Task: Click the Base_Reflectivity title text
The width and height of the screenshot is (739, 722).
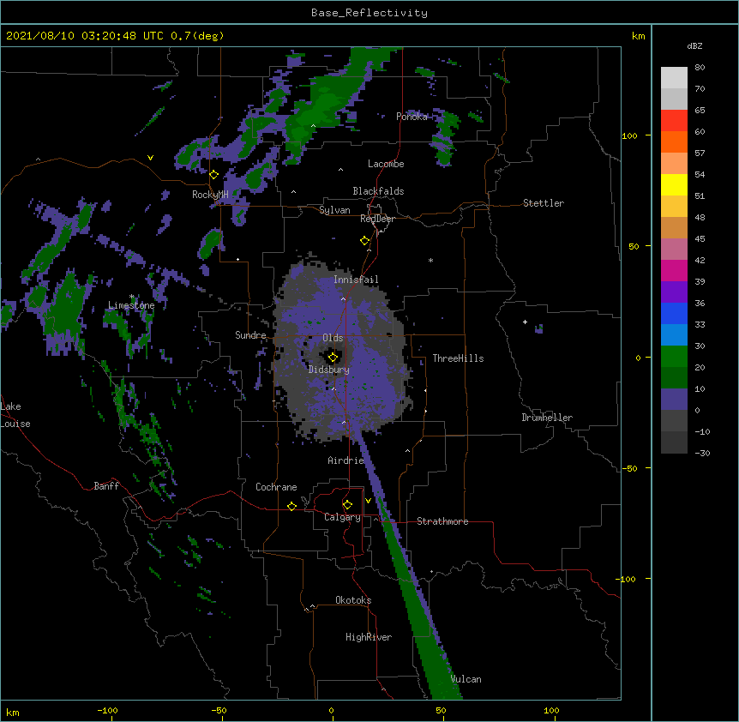Action: pyautogui.click(x=369, y=13)
